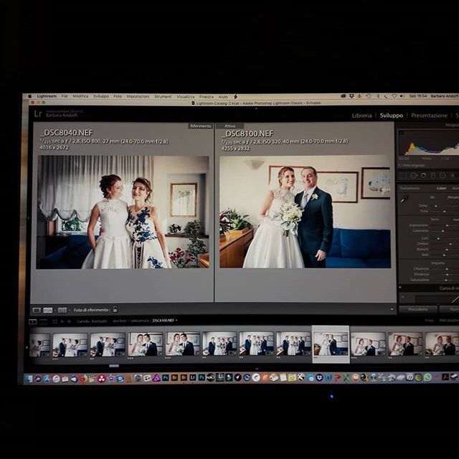Select the highlighted filmstrip thumbnail
Viewport: 459px width, 459px height.
pos(331,344)
